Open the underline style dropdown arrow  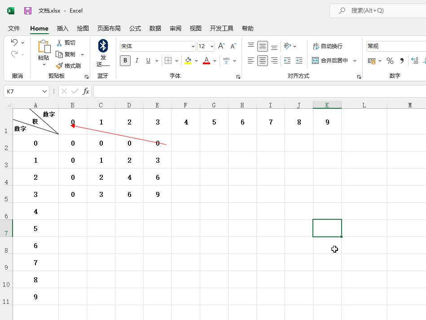(x=157, y=61)
